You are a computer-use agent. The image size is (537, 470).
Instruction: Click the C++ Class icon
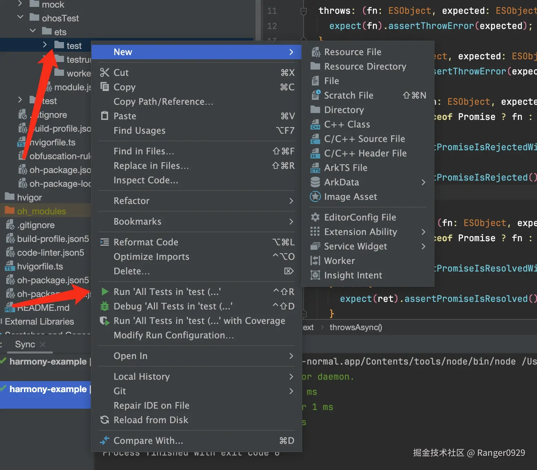(315, 124)
